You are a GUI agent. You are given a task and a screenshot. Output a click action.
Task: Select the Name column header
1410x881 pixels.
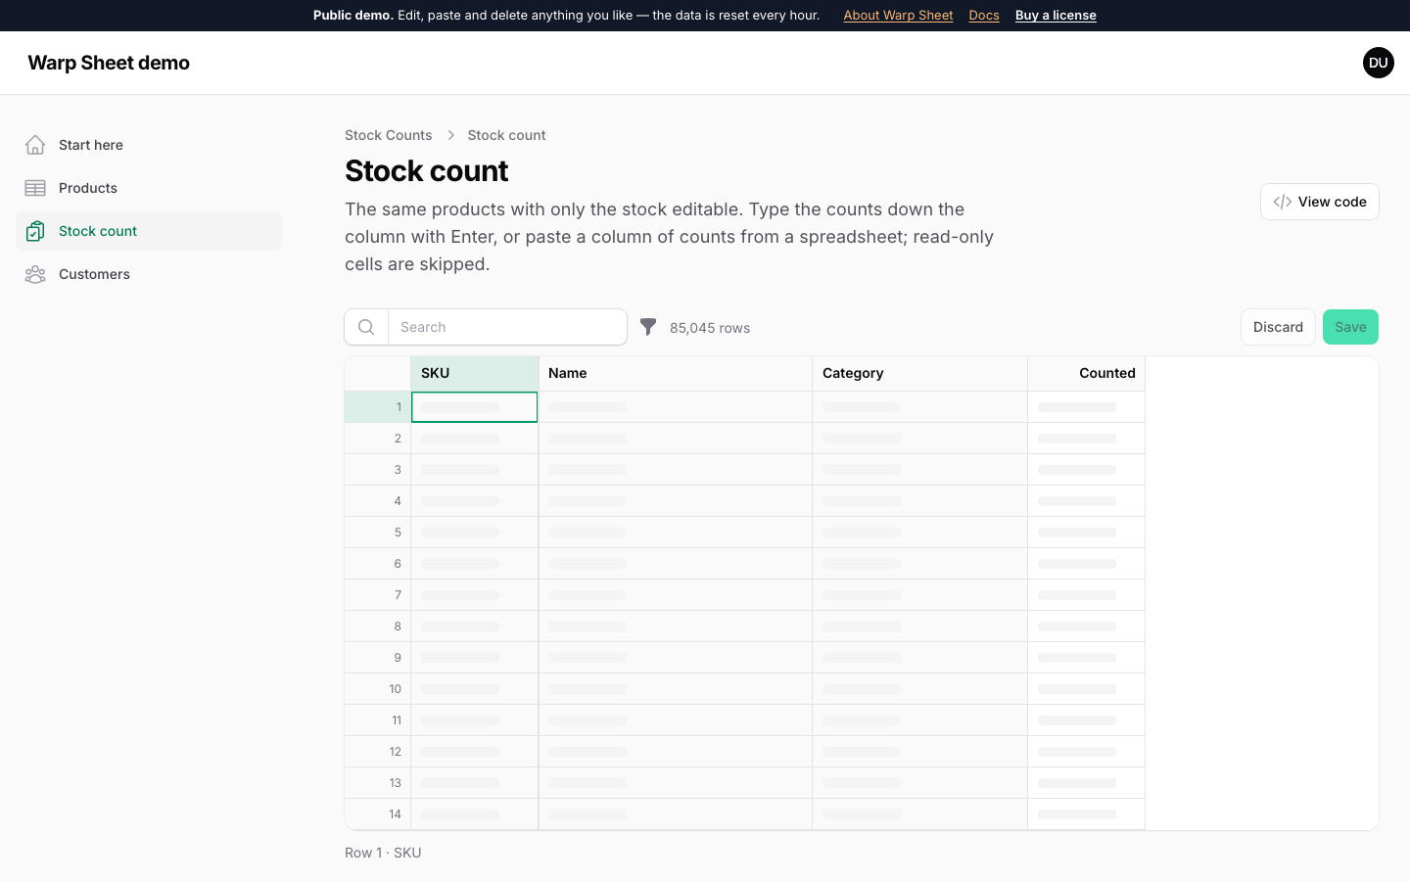point(676,373)
